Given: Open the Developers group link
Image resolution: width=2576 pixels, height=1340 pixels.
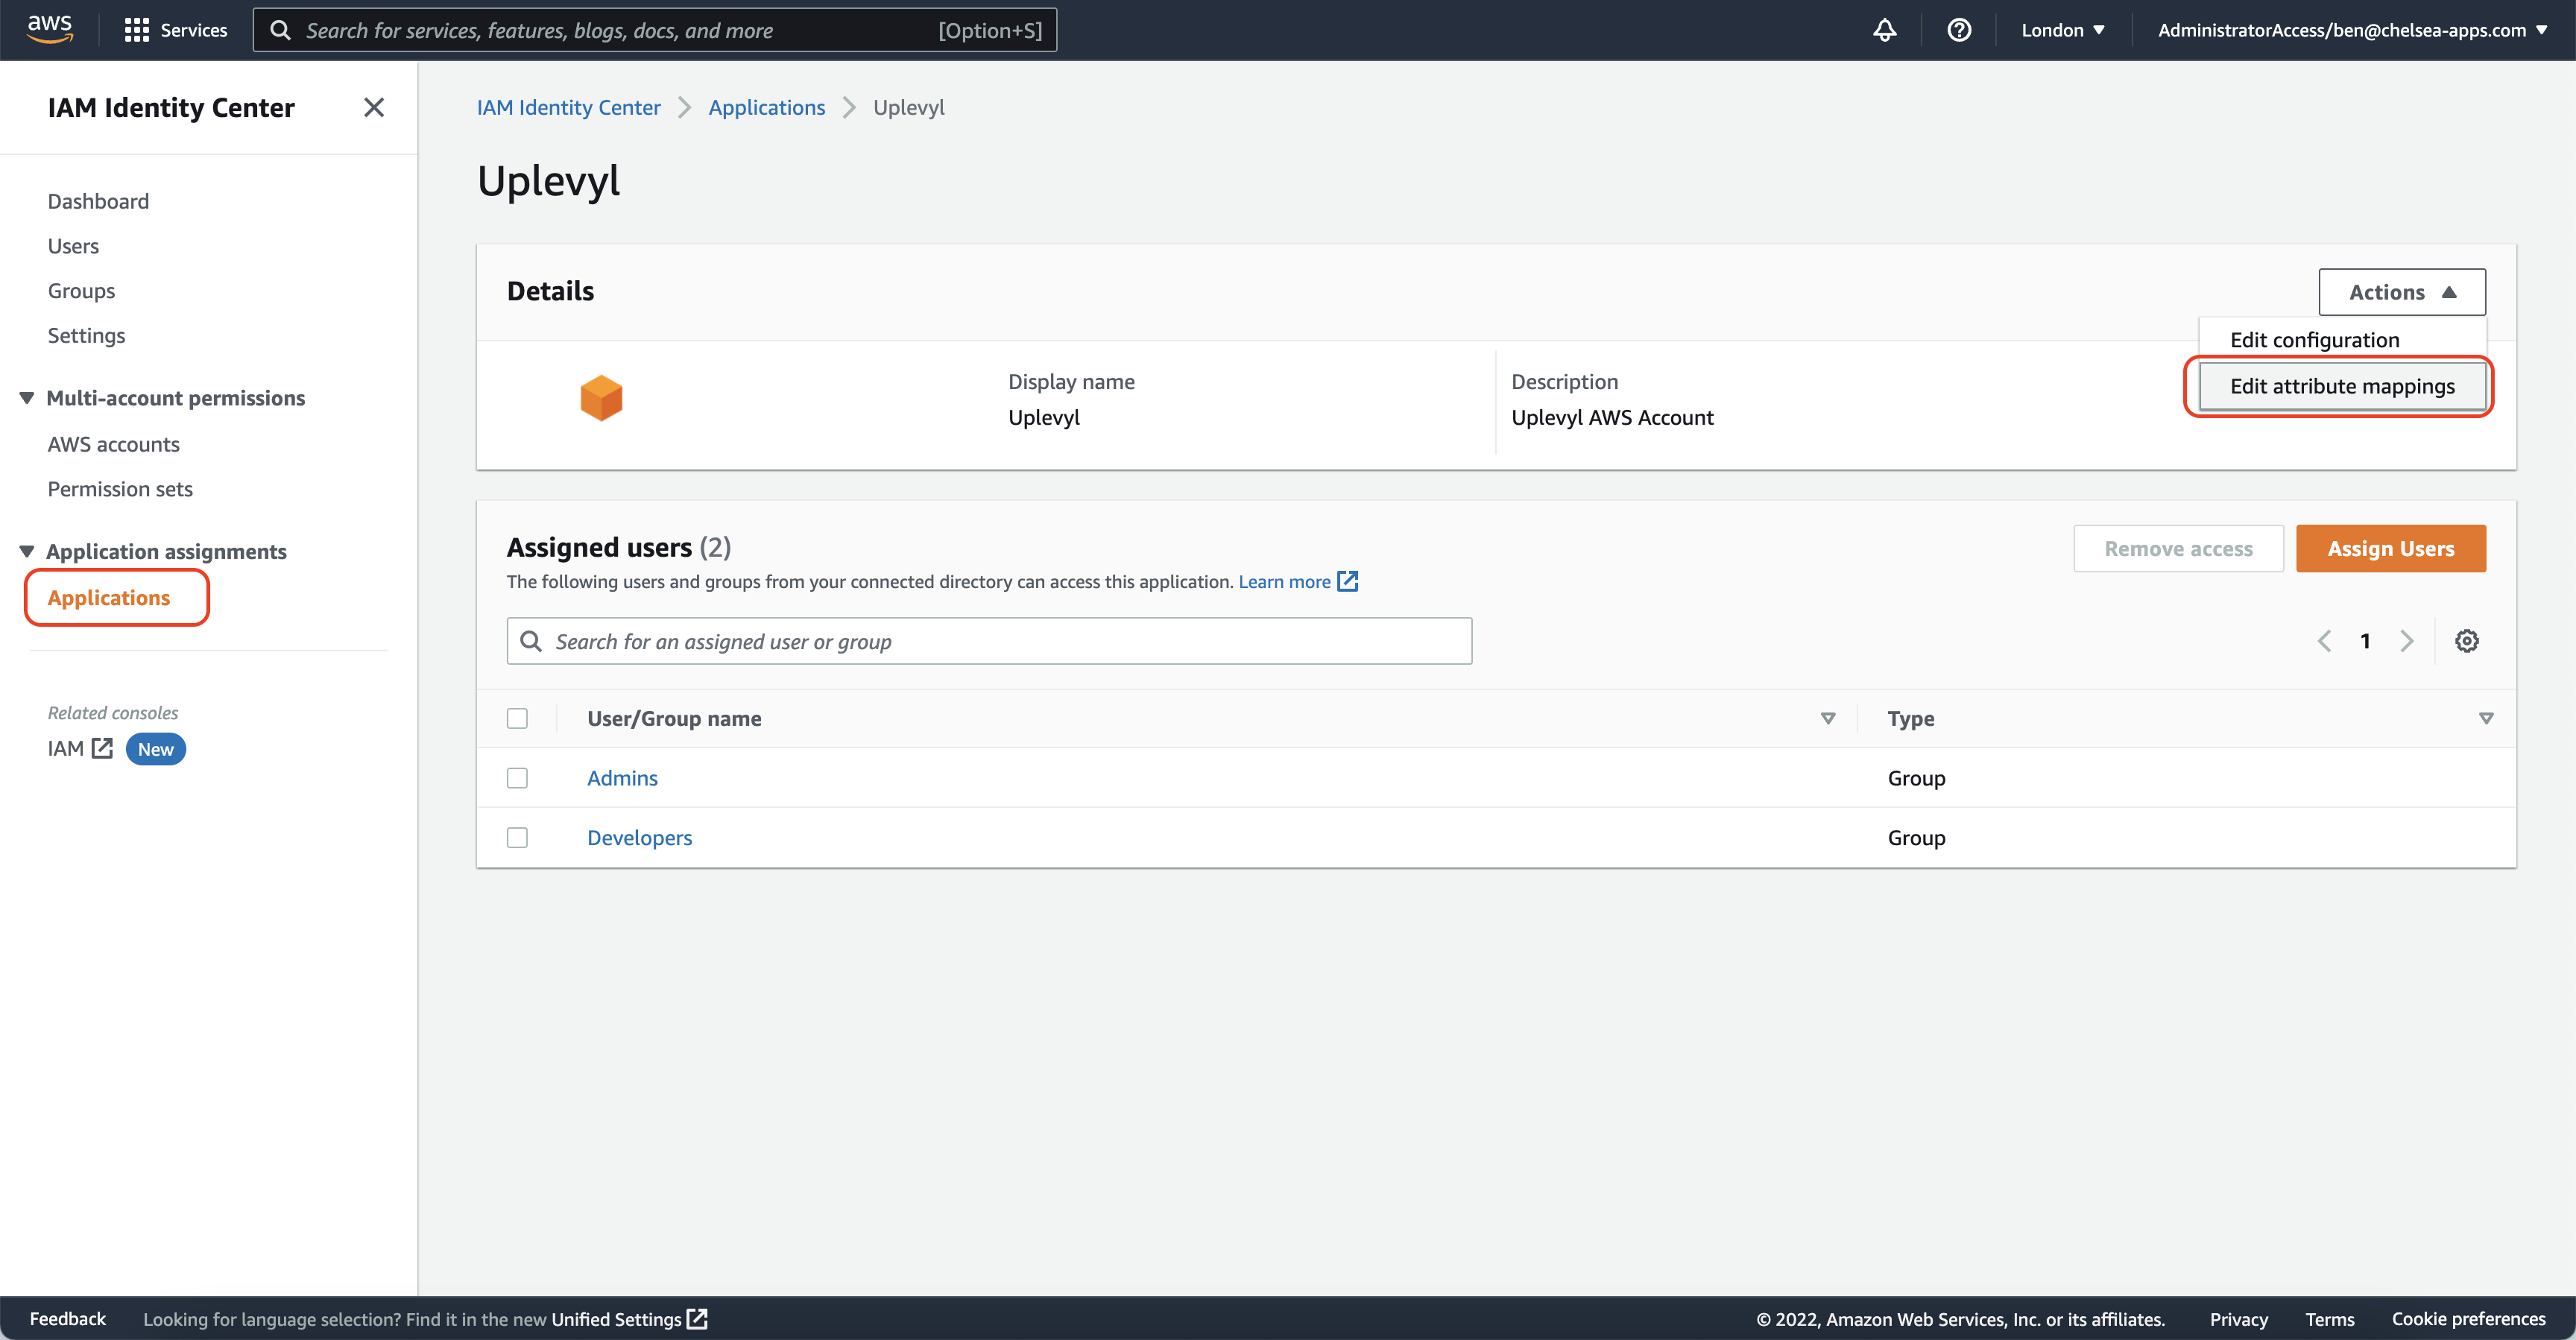Looking at the screenshot, I should click(x=639, y=838).
